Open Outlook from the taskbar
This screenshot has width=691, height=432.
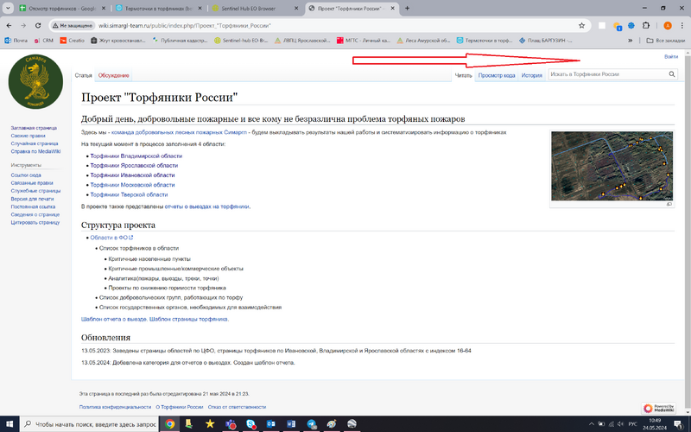coord(270,423)
